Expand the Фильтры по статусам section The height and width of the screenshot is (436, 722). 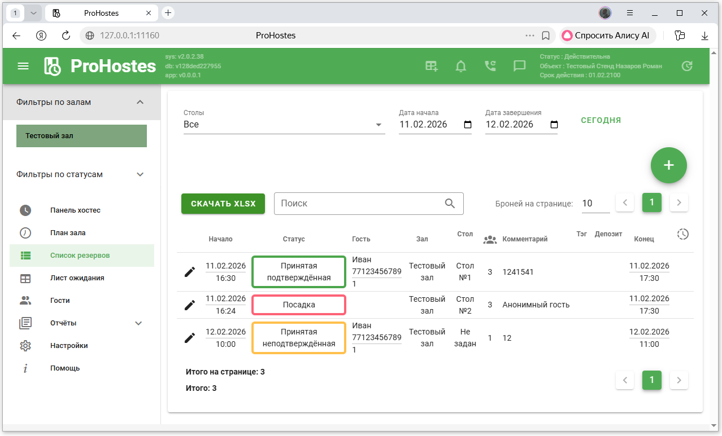[140, 174]
